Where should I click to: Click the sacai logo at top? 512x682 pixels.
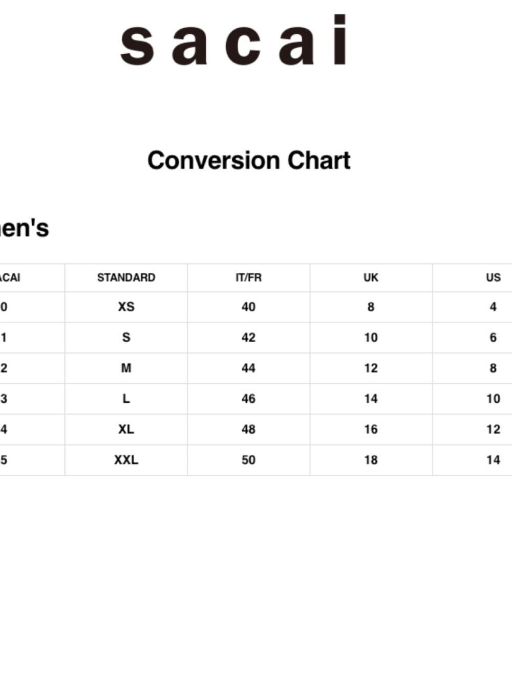pyautogui.click(x=234, y=40)
